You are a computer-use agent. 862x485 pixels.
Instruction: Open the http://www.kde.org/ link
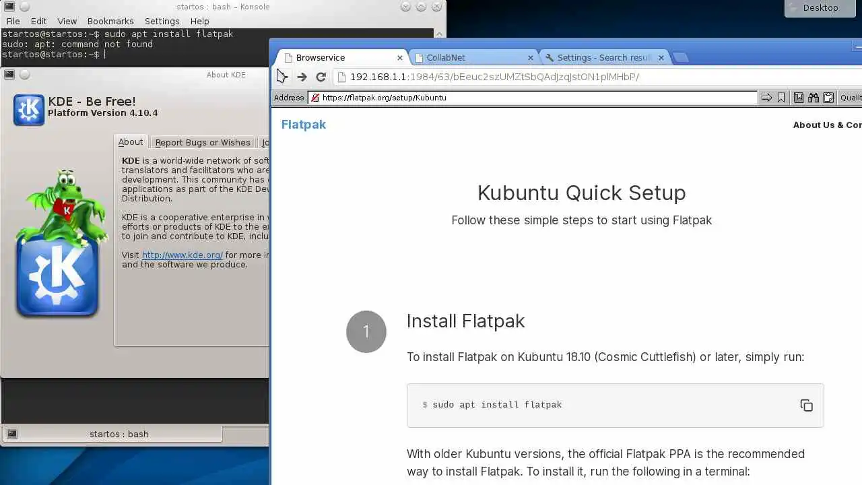[182, 255]
